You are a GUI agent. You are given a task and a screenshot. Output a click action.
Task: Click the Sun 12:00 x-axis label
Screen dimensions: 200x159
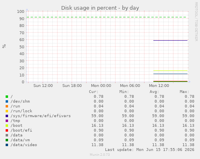click(43, 86)
